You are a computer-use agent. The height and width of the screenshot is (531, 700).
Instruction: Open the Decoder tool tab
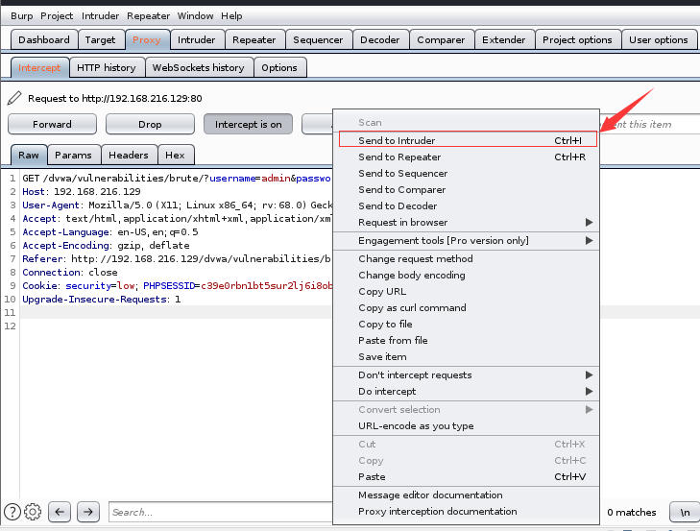tap(380, 39)
